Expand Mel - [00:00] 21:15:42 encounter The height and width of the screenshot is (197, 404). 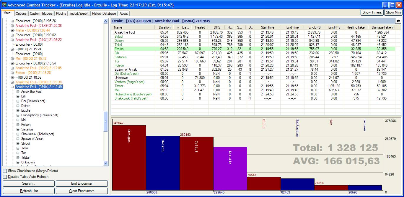pyautogui.click(x=12, y=59)
